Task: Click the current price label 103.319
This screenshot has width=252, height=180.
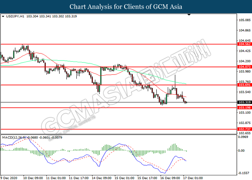Action: coord(244,102)
